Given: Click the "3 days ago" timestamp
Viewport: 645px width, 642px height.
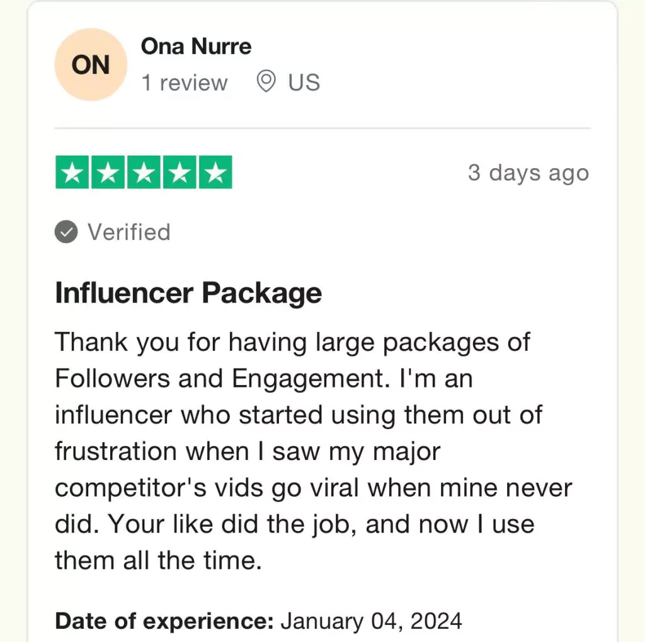Looking at the screenshot, I should tap(528, 173).
